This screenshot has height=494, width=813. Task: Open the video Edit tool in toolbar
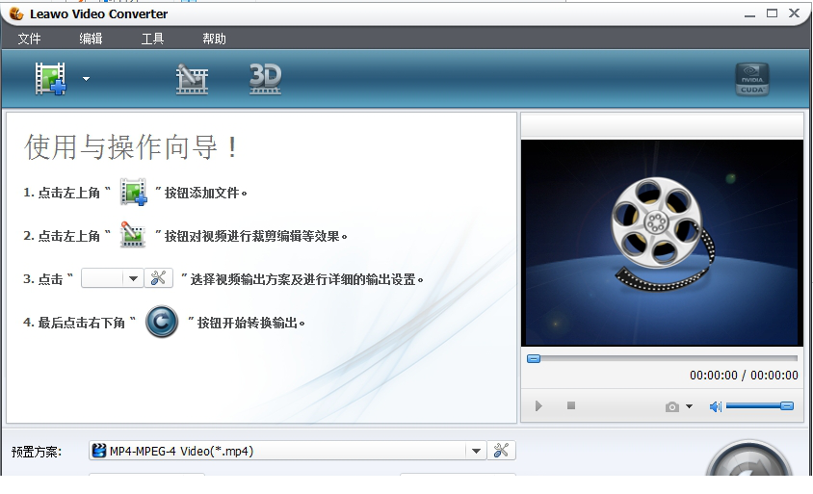(x=192, y=79)
